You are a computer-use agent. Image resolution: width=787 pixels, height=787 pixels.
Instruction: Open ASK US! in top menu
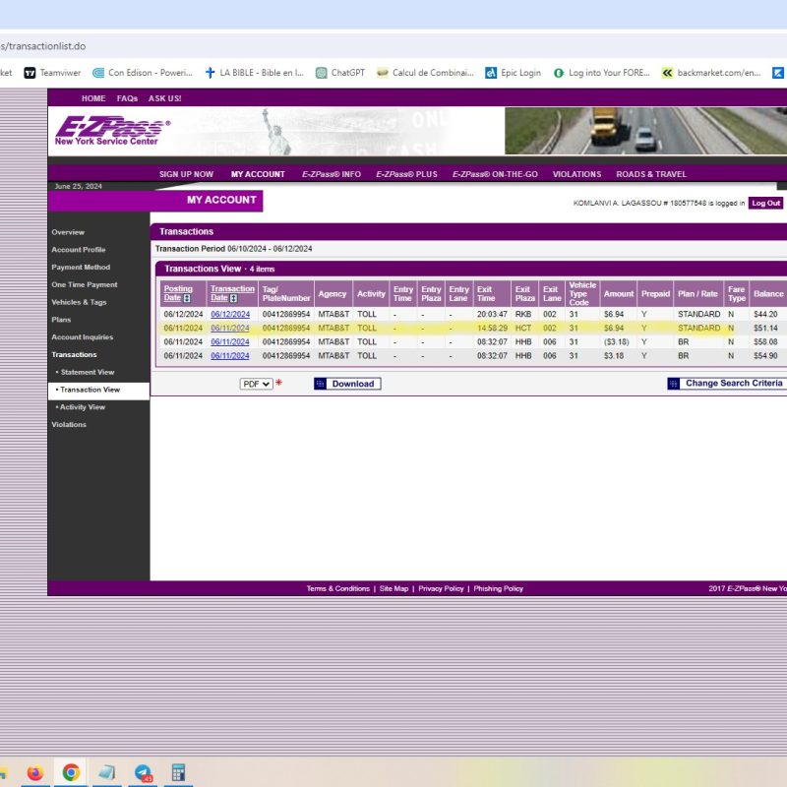[x=164, y=98]
